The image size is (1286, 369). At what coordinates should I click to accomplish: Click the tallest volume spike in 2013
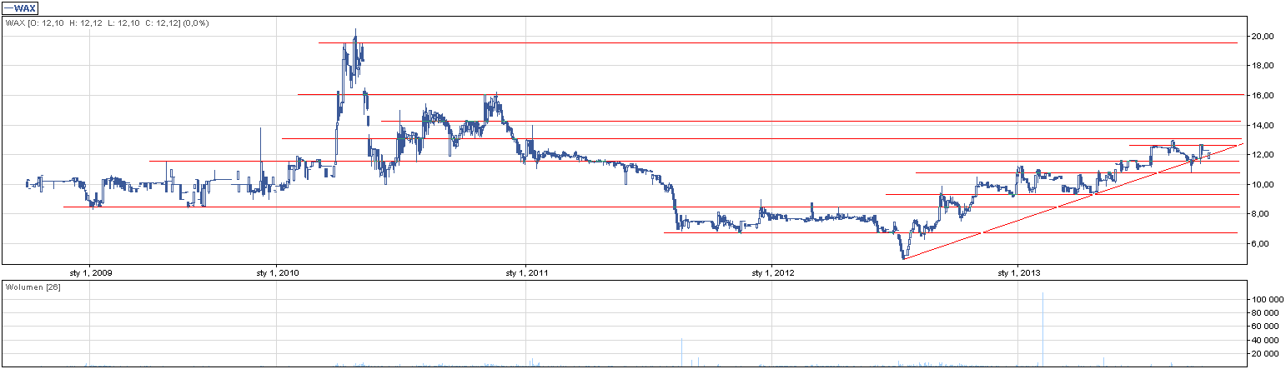coord(1042,329)
